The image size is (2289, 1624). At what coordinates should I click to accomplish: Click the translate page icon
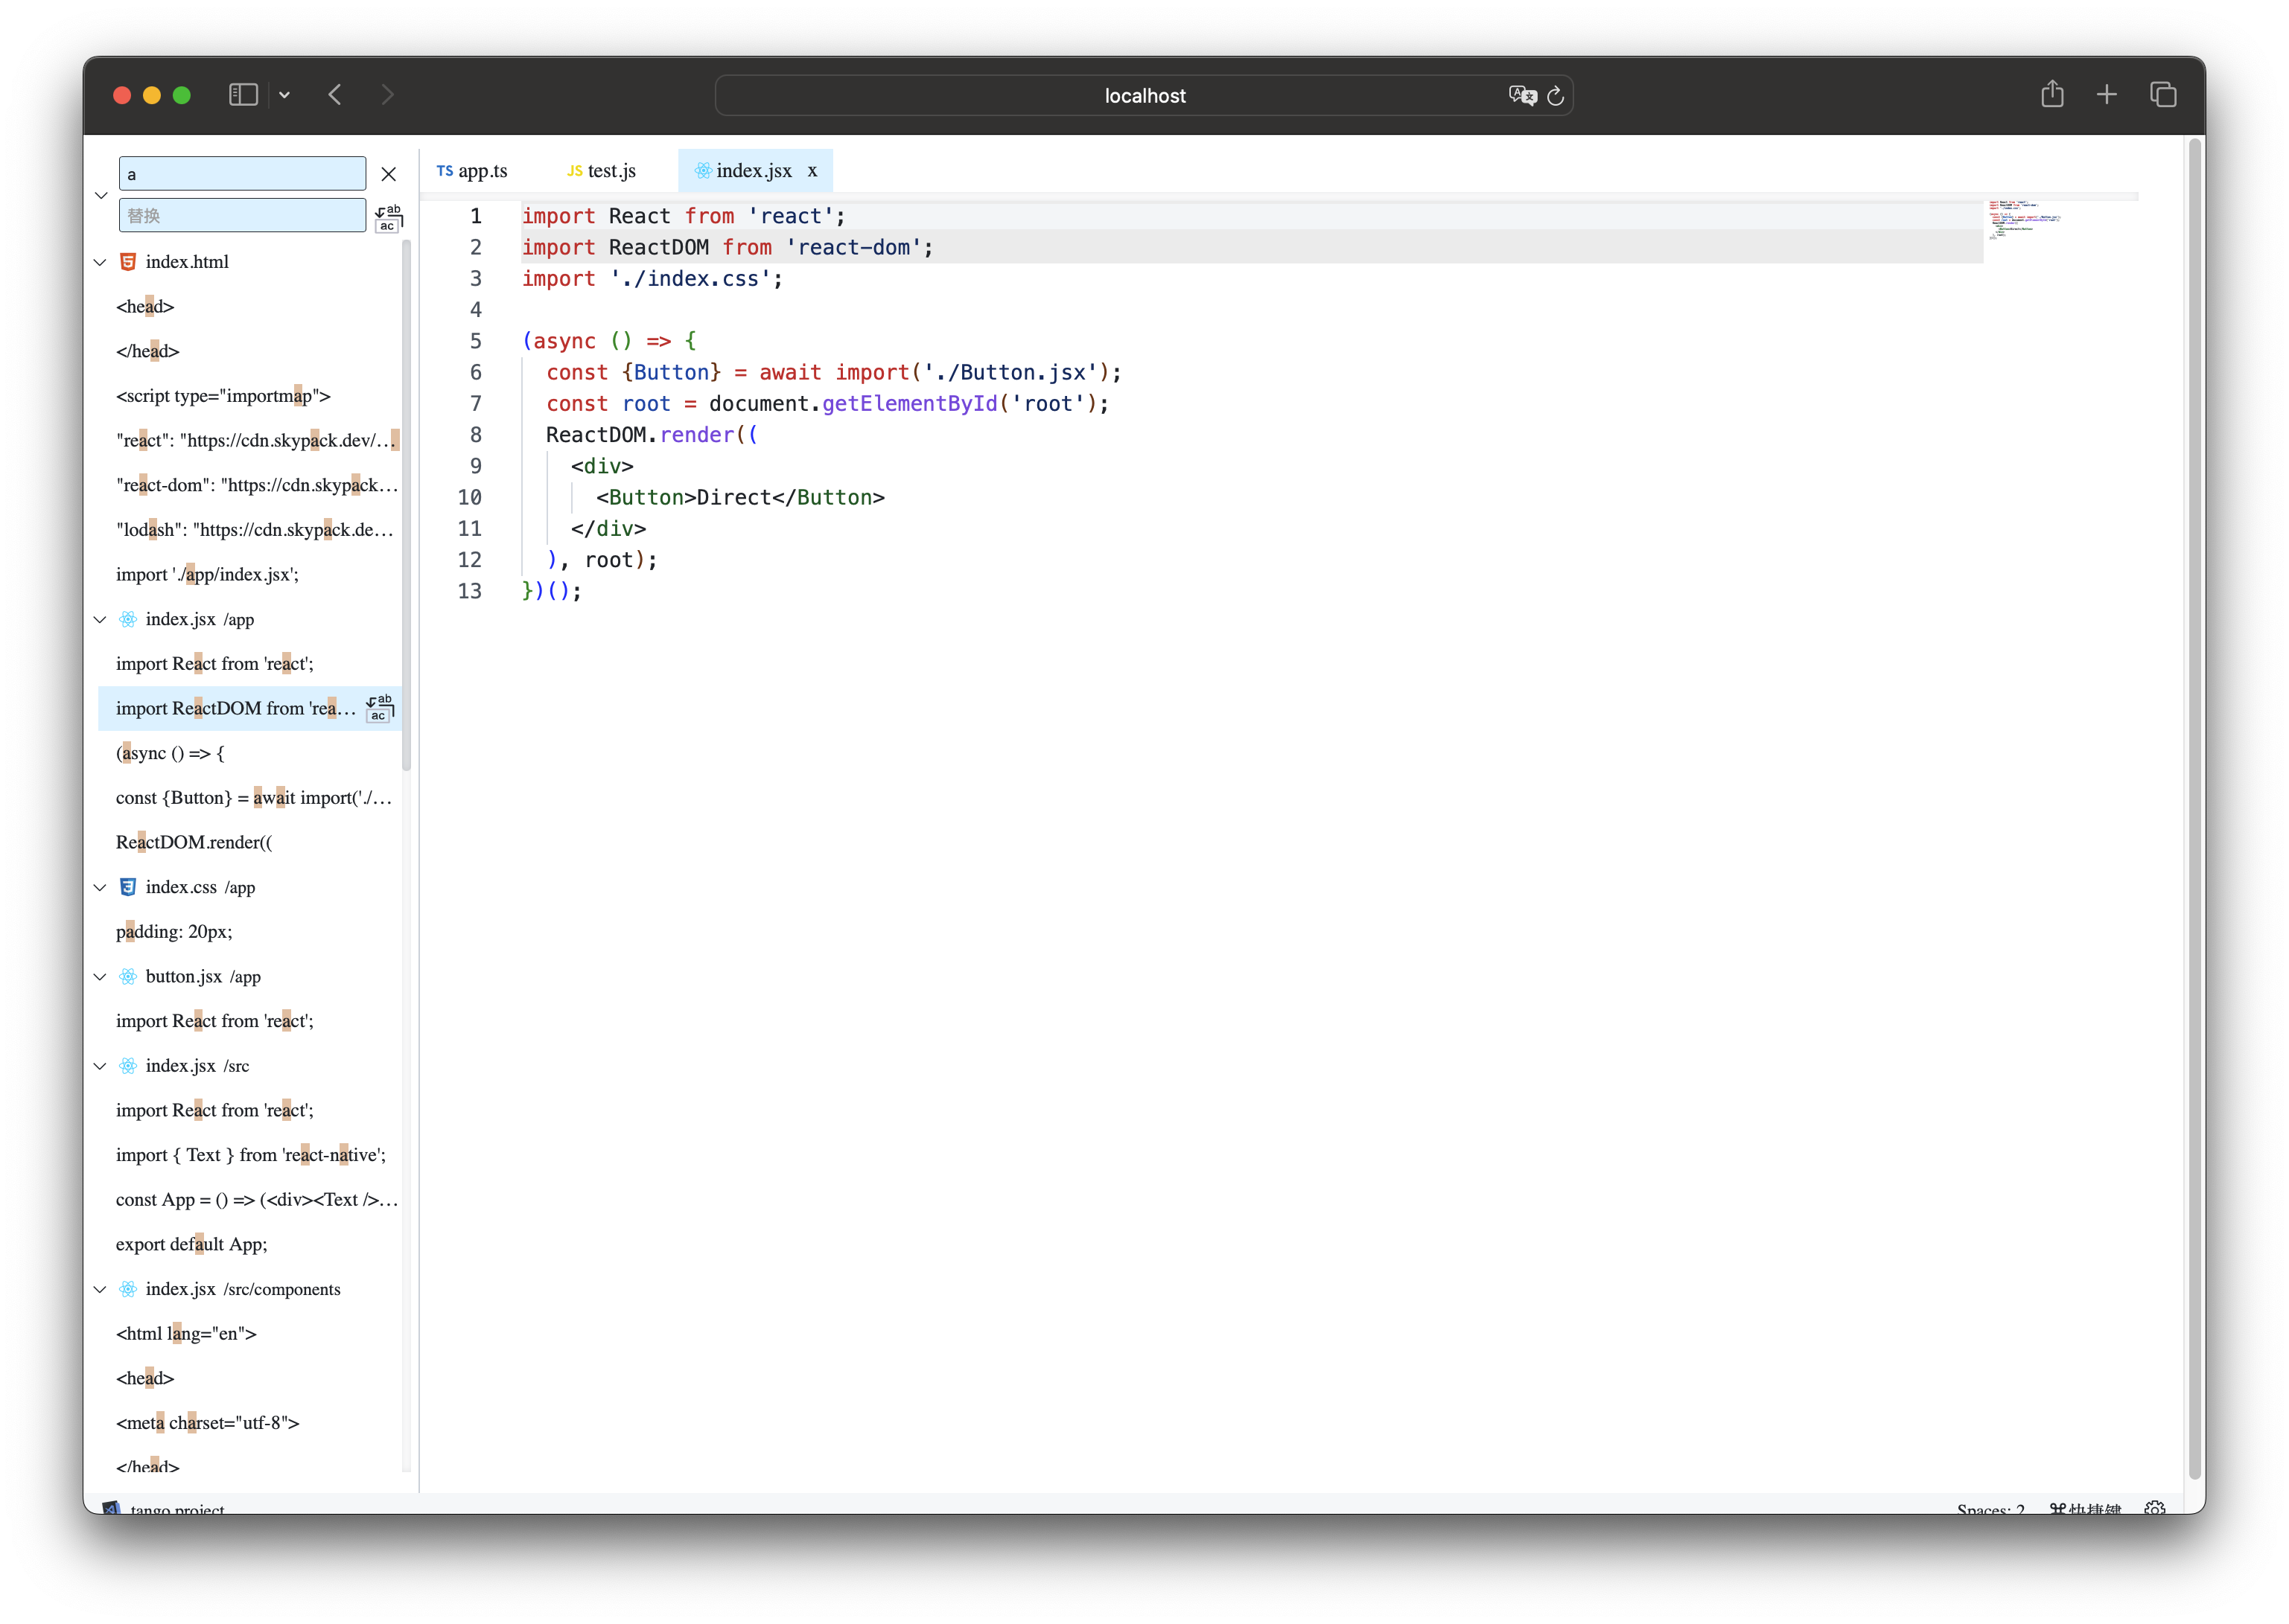1523,96
